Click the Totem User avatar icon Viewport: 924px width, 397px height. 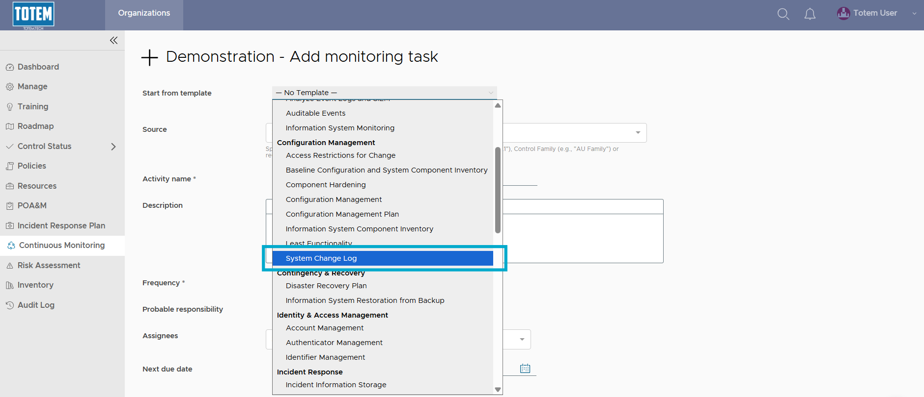843,13
